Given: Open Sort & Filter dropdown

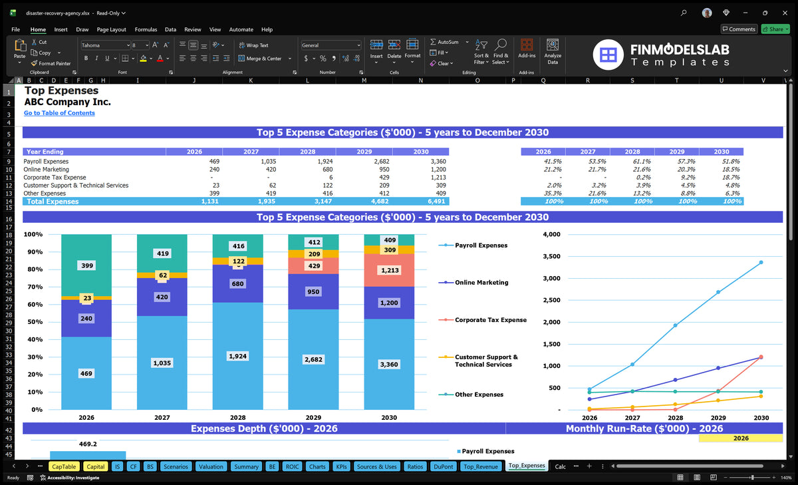Looking at the screenshot, I should 481,51.
